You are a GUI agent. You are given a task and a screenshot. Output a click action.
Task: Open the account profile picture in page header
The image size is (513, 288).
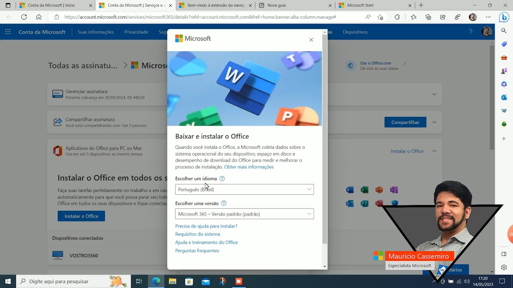click(x=487, y=32)
